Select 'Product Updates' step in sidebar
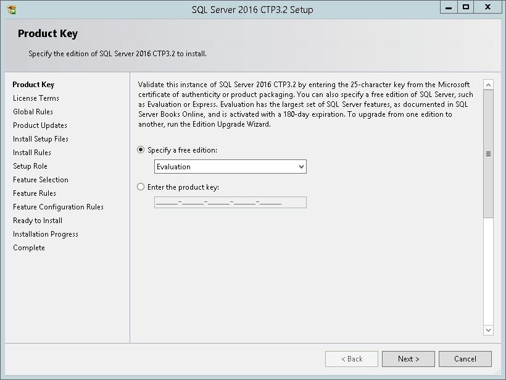 pos(40,125)
